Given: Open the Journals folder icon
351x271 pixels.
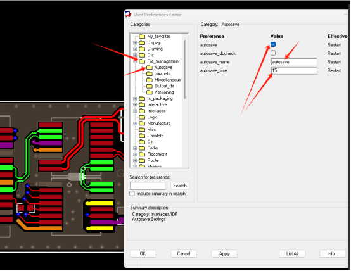Looking at the screenshot, I should [x=150, y=73].
